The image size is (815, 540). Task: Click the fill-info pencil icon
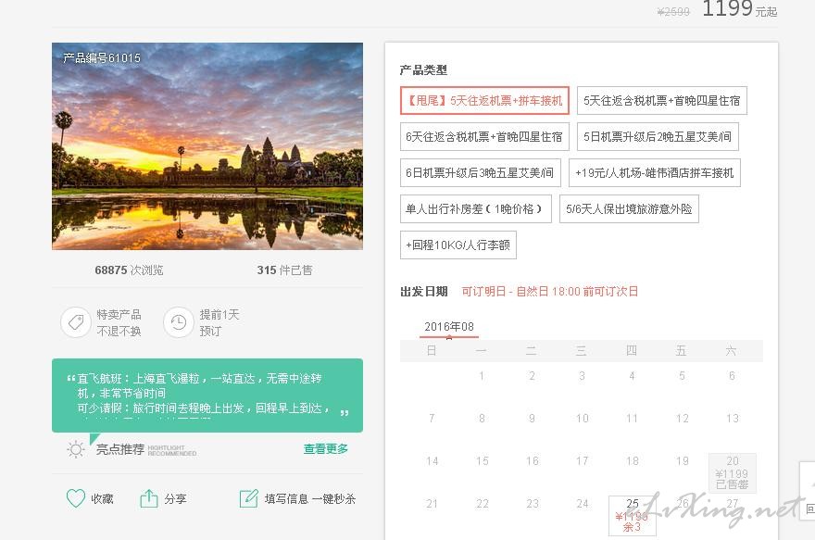tap(248, 498)
